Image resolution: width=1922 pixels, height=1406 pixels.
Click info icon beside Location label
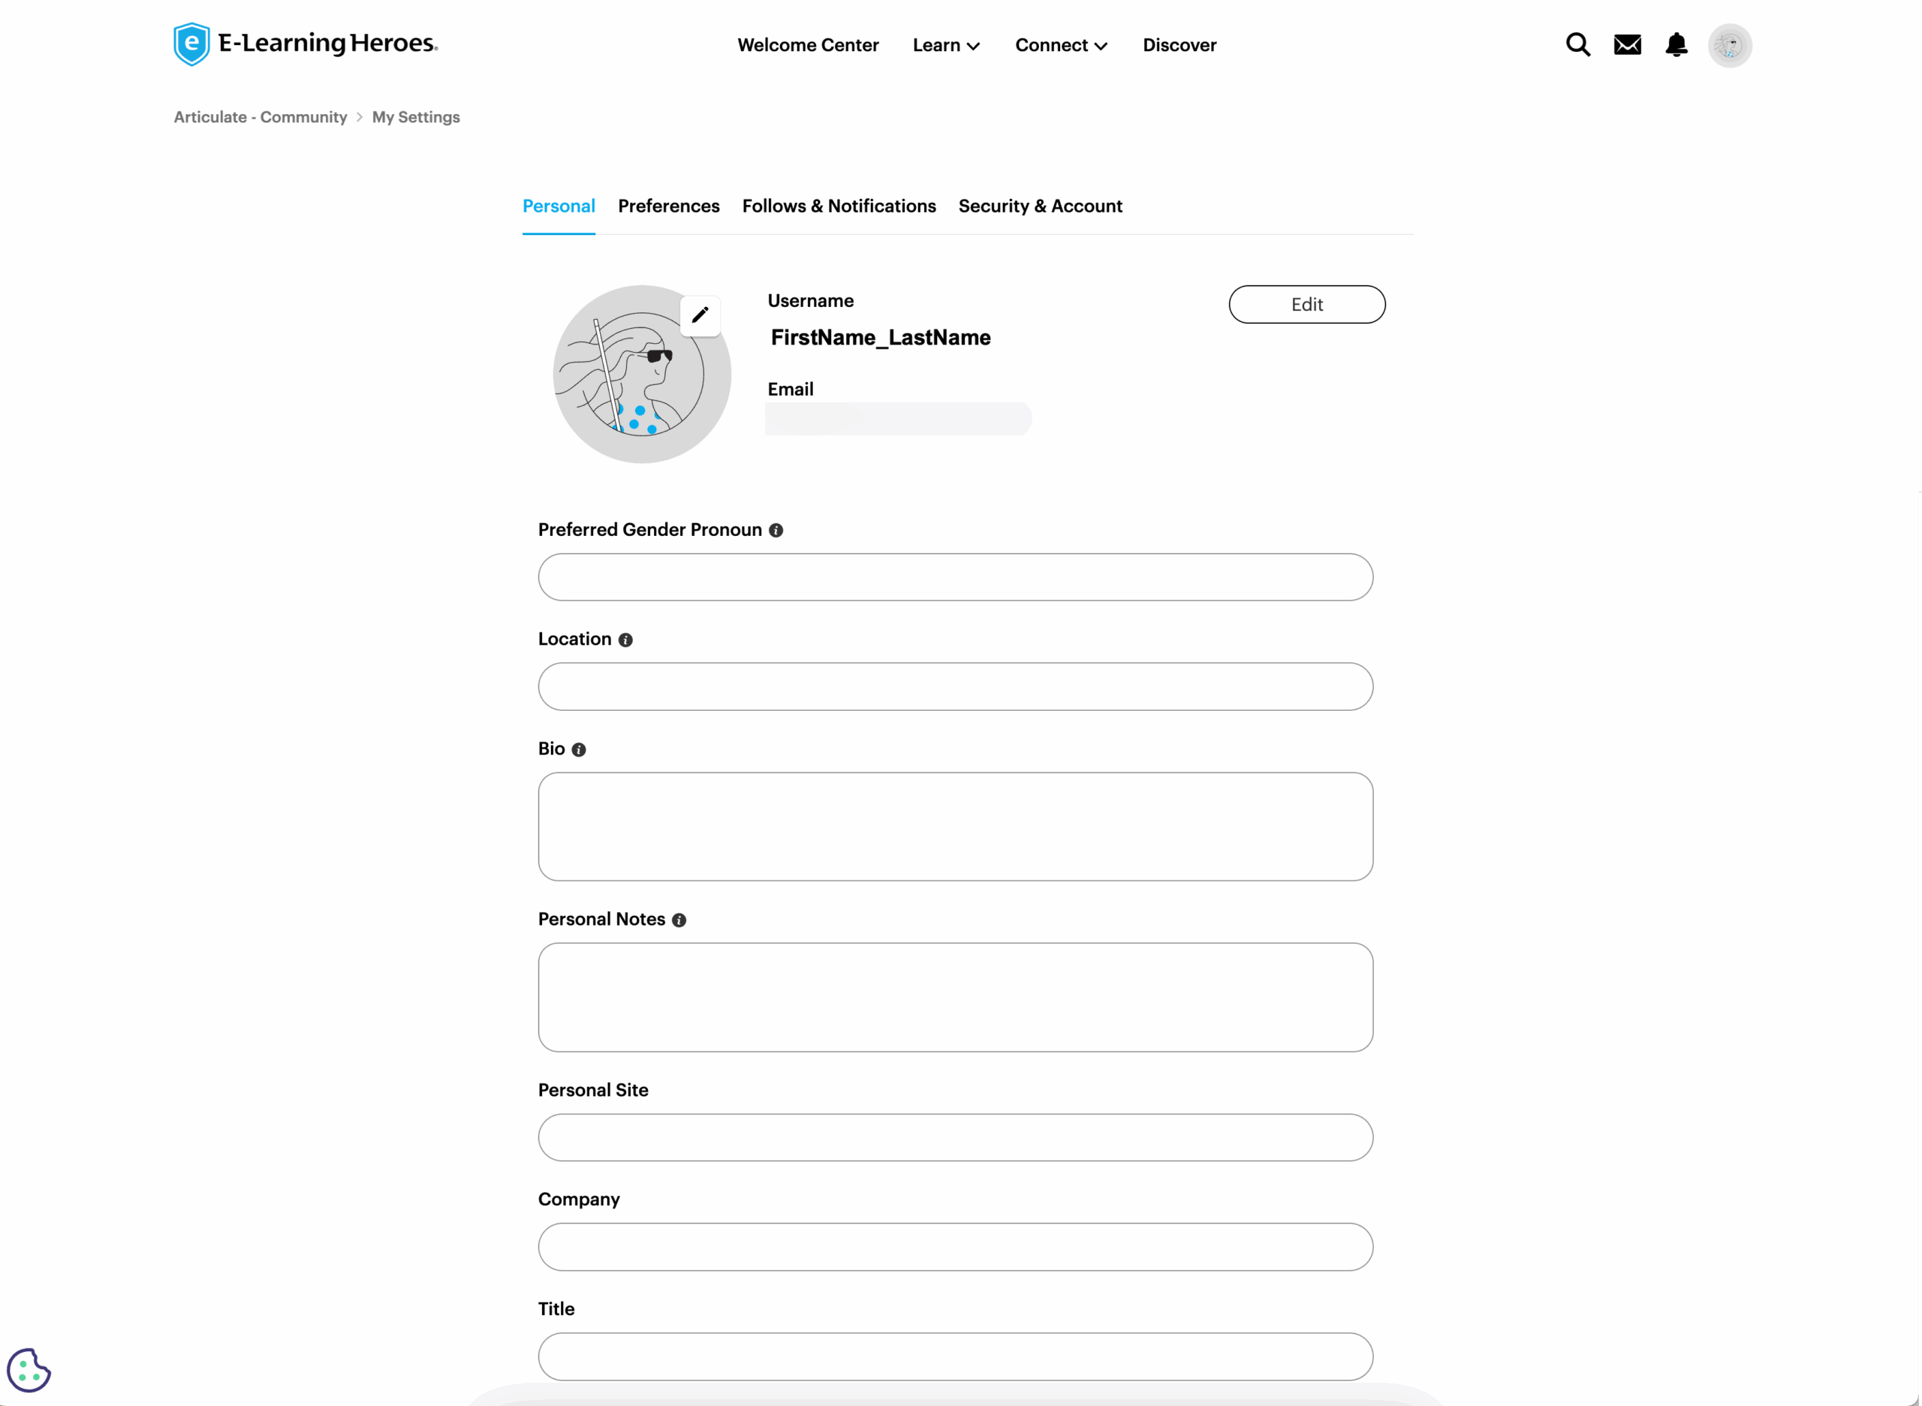tap(625, 640)
